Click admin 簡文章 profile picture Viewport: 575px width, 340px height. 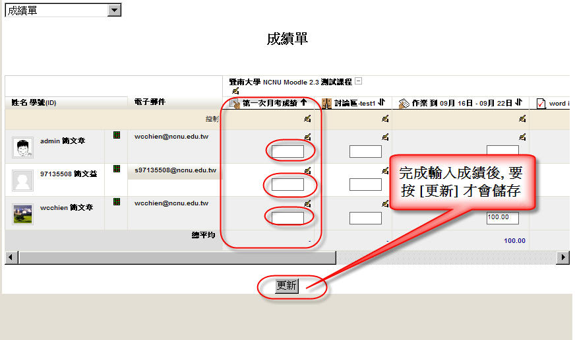click(x=22, y=147)
